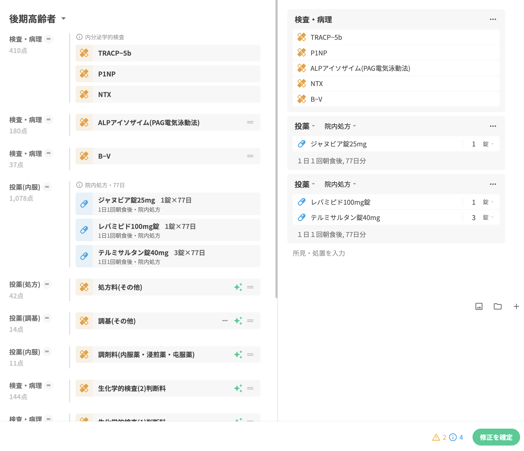
Task: Click the AI sparkle icon on 処方料(その他)
Action: pos(238,287)
